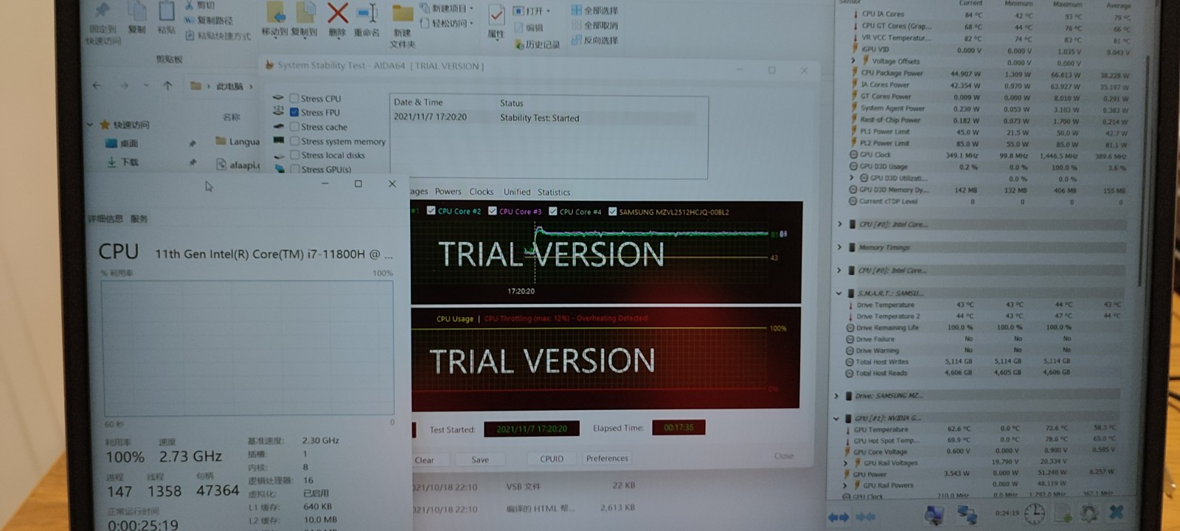Image resolution: width=1180 pixels, height=531 pixels.
Task: Click HWiNFO expand-collapse blue arrows icon
Action: [839, 518]
